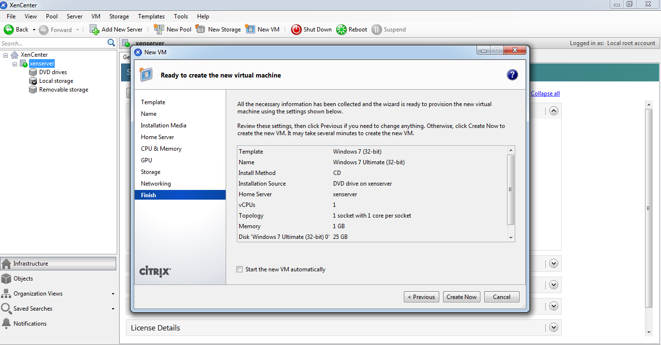Open the Help menu
This screenshot has width=661, height=345.
point(203,16)
